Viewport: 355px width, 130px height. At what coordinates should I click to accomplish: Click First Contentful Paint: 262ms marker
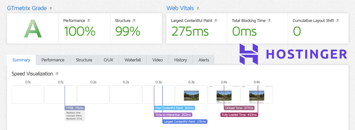click(x=174, y=108)
